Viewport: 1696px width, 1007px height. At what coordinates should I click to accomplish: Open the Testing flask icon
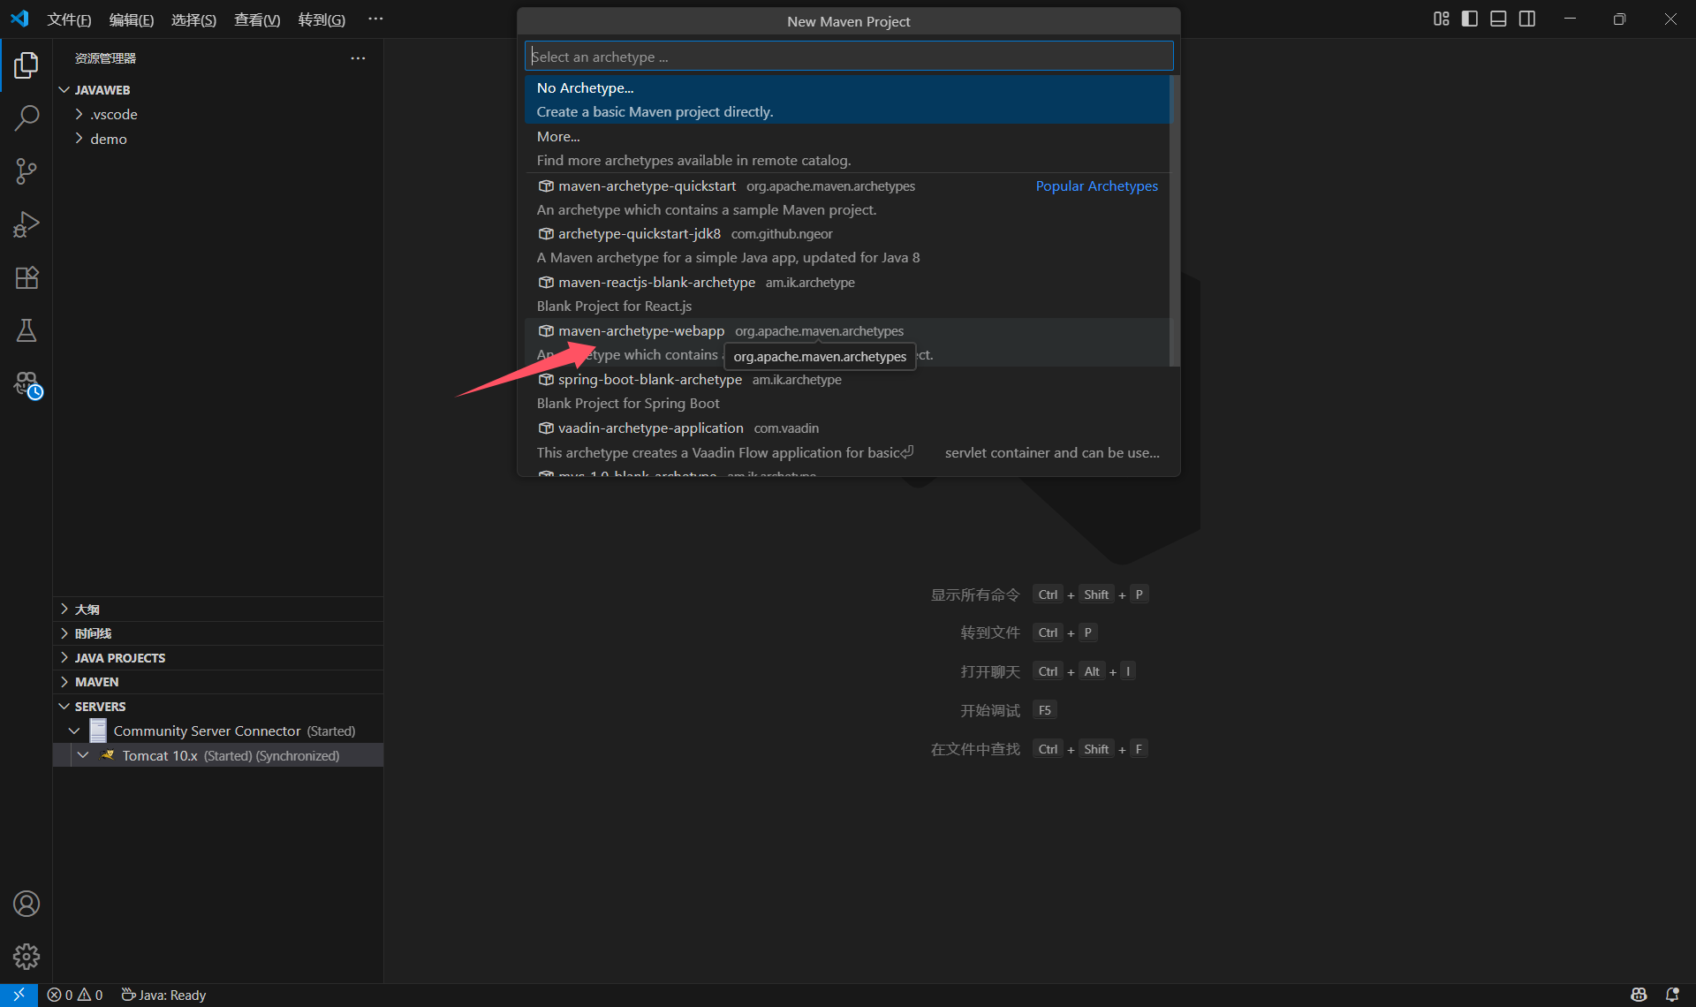[x=26, y=330]
